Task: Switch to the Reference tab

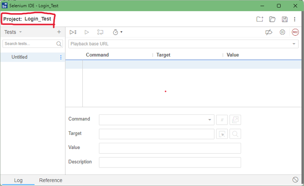Action: coord(51,180)
